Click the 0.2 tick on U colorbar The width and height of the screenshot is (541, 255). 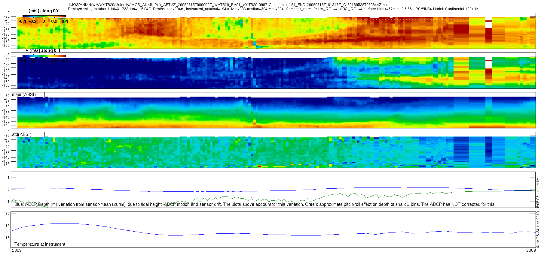[54, 21]
